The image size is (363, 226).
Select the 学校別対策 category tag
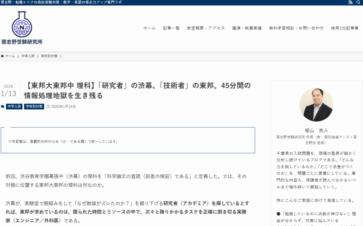click(34, 106)
